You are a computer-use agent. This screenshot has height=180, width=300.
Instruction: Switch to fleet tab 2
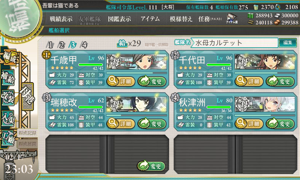tap(61, 45)
